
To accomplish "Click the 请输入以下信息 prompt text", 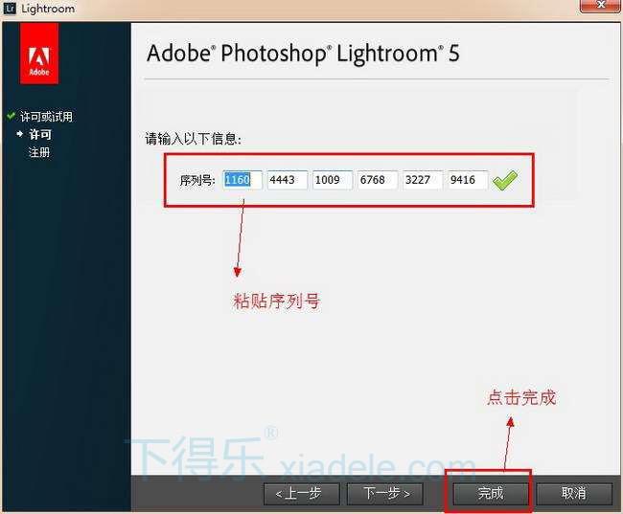I will [x=193, y=139].
